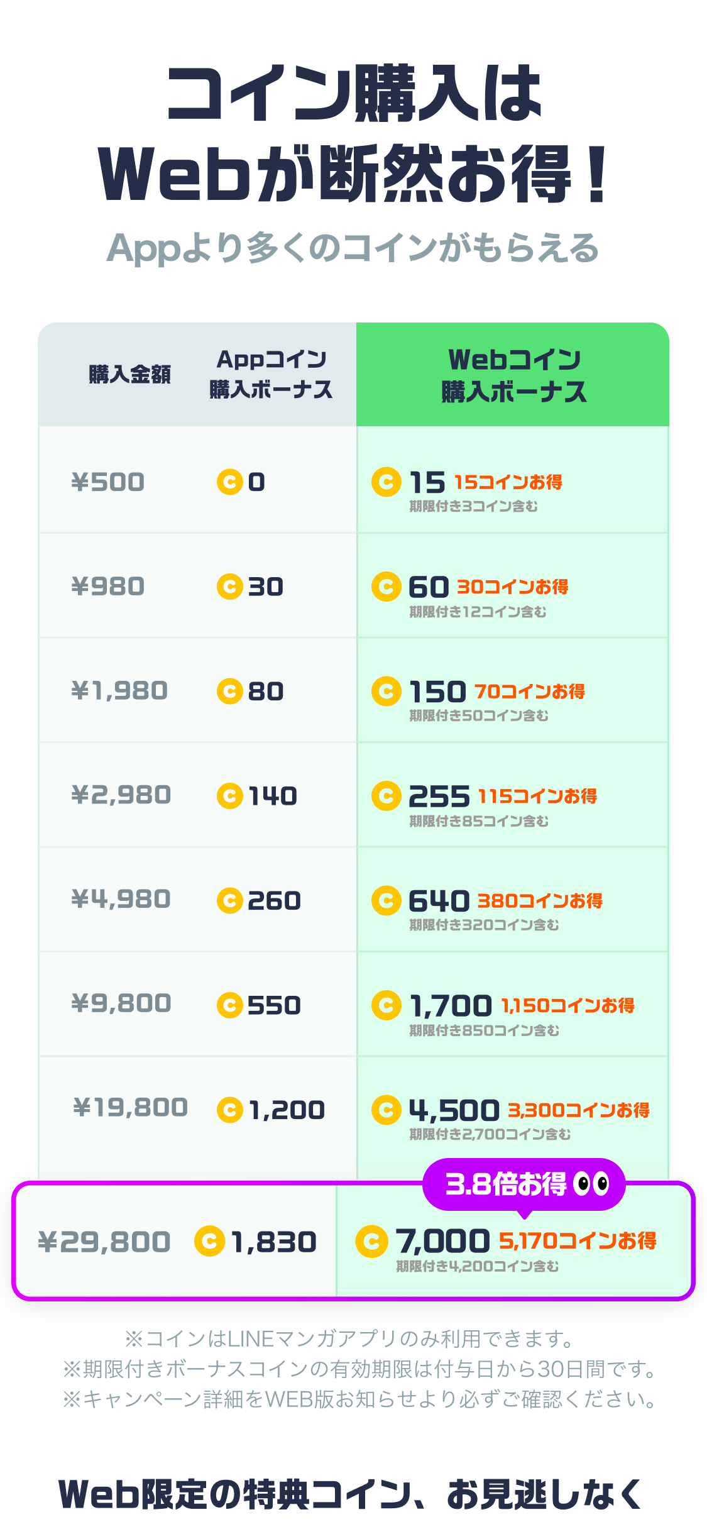
Task: Tap the 1,150コインお得 orange text
Action: [x=567, y=1005]
